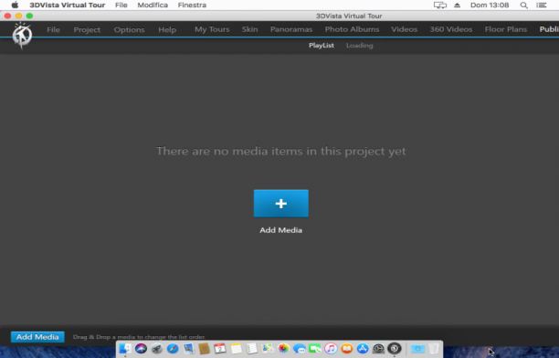559x358 pixels.
Task: Select the Loading sub-tab
Action: coord(359,46)
